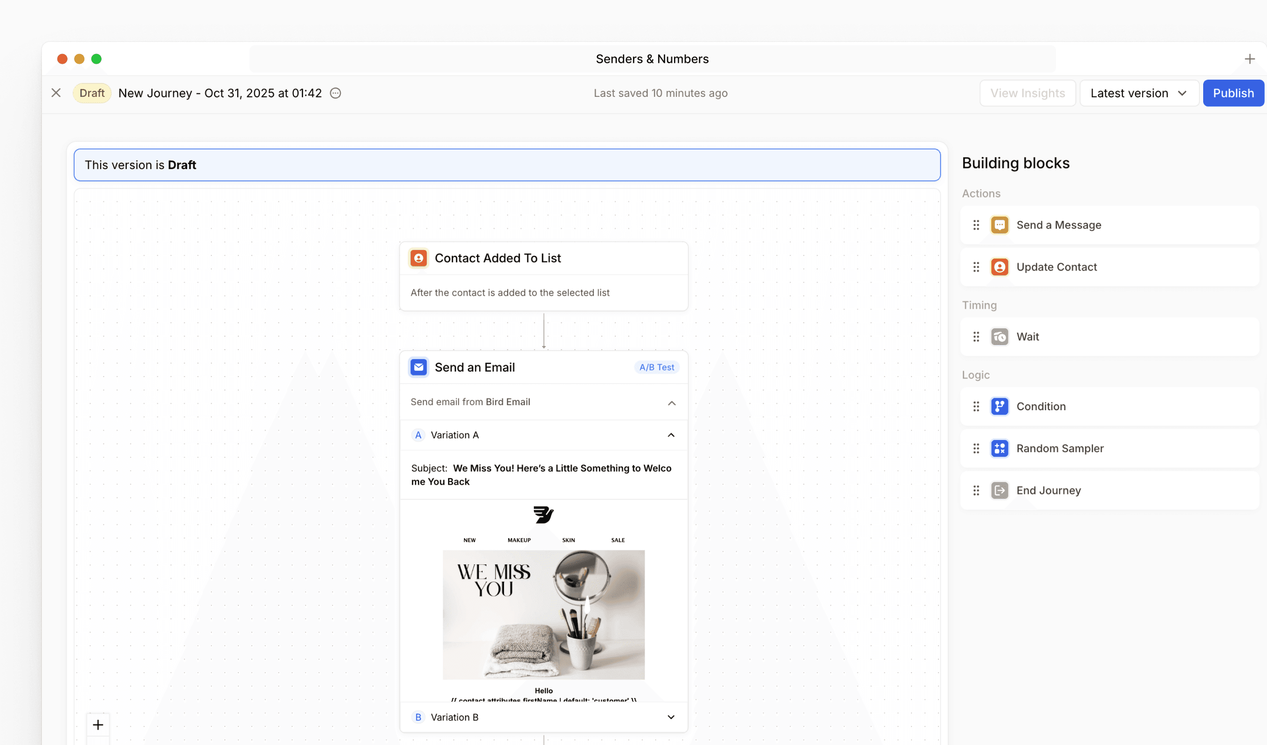Collapse the Send email from Bird Email row
Screen dimensions: 1267x745
click(x=671, y=403)
